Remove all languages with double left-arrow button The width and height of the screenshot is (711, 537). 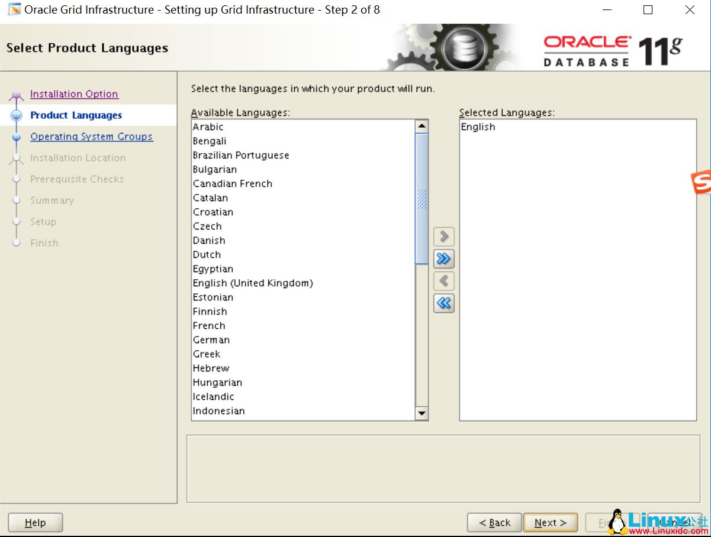(x=443, y=303)
